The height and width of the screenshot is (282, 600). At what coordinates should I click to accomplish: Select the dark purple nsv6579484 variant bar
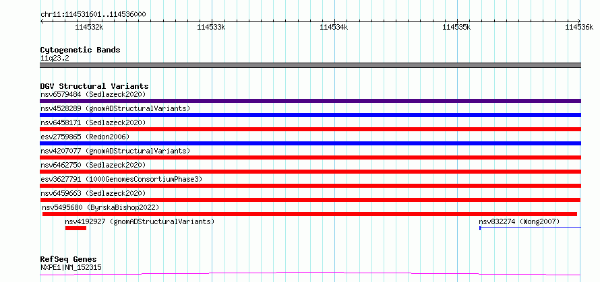tap(310, 101)
